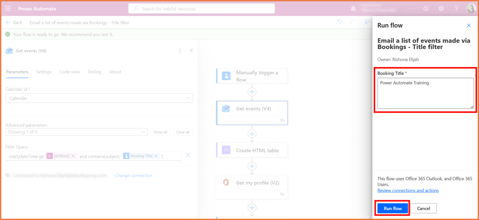
Task: Switch to the About tab
Action: click(x=115, y=72)
